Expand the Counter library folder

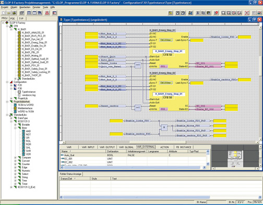16,164
